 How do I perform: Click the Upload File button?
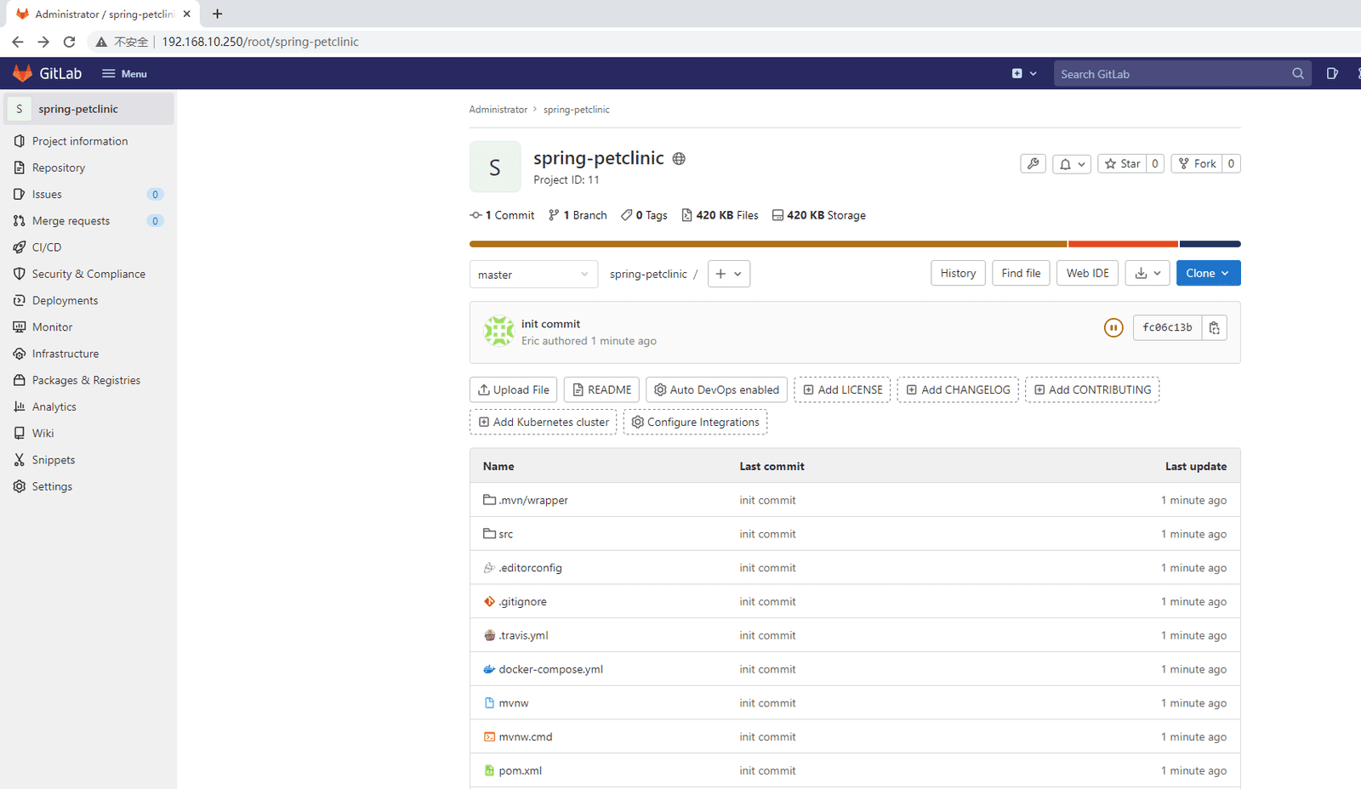[x=513, y=389]
